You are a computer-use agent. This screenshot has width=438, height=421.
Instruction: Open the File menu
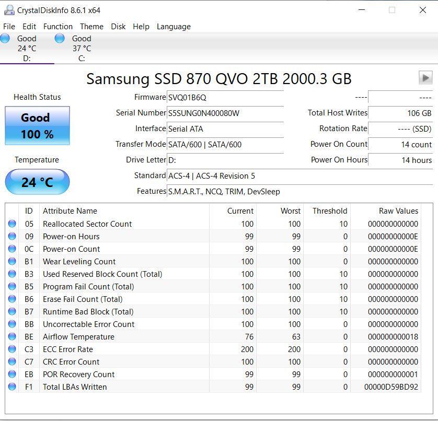(x=9, y=27)
